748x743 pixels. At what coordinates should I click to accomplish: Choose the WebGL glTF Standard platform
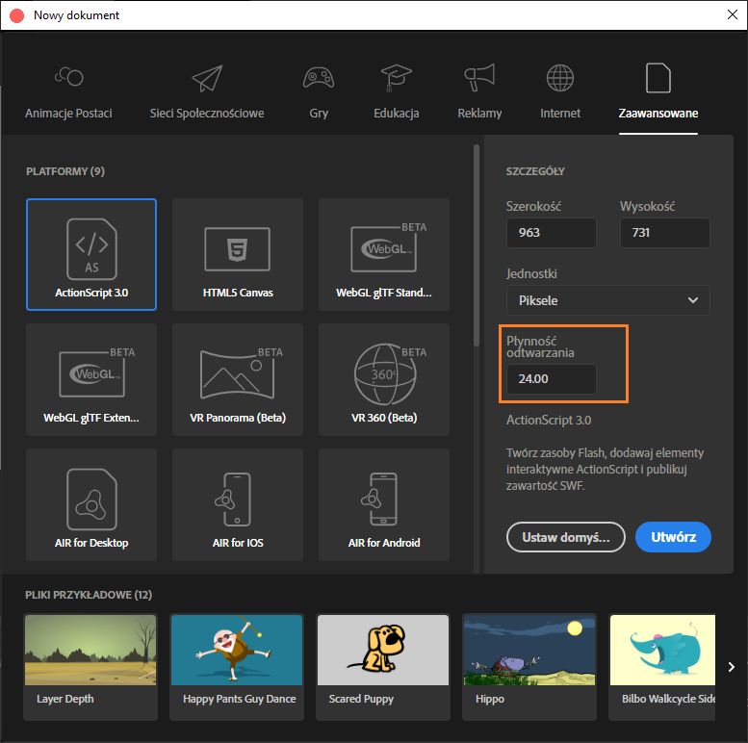[x=384, y=255]
